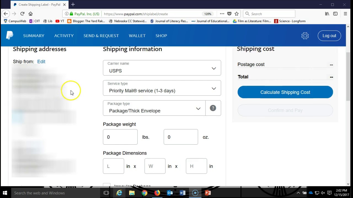Click the browser back arrow
353x198 pixels.
(6, 13)
